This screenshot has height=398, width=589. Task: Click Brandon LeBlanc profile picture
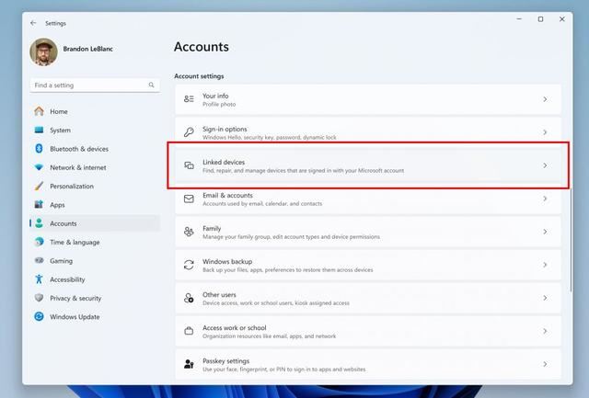[43, 52]
